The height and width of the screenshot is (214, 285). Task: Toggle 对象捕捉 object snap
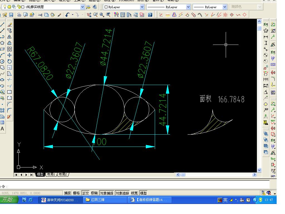[107, 193]
